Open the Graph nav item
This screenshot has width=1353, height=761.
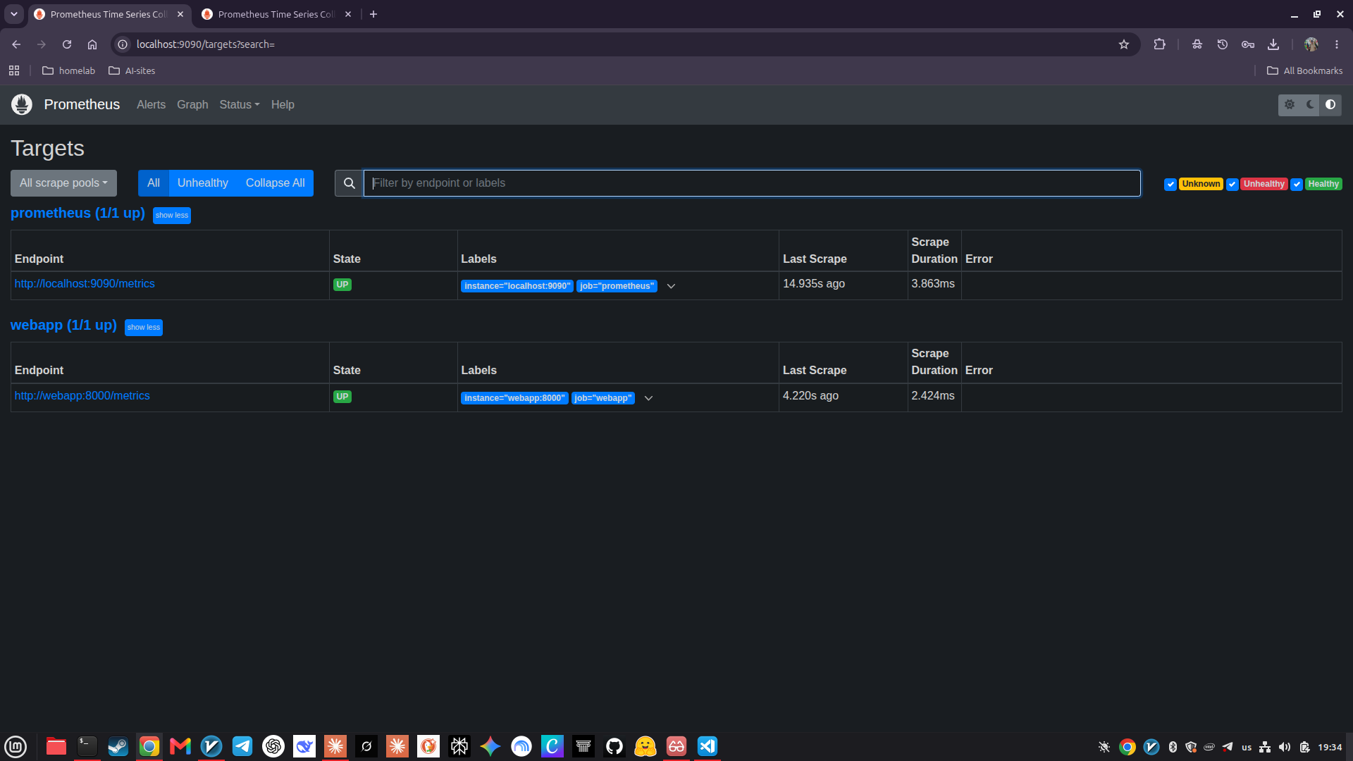pyautogui.click(x=192, y=104)
